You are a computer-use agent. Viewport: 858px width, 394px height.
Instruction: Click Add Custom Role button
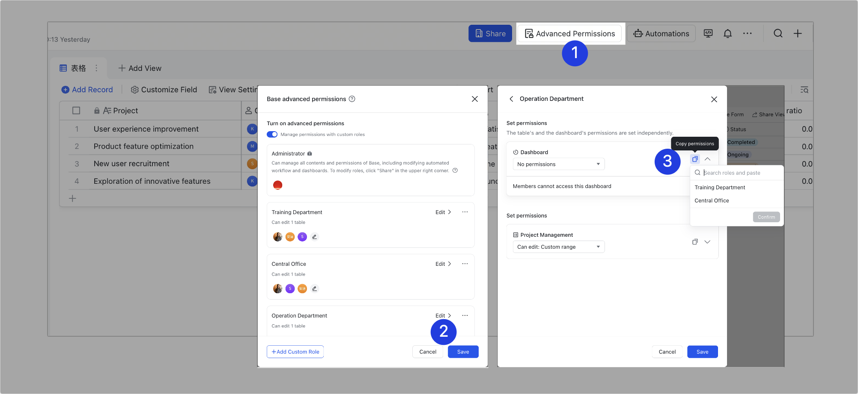295,351
